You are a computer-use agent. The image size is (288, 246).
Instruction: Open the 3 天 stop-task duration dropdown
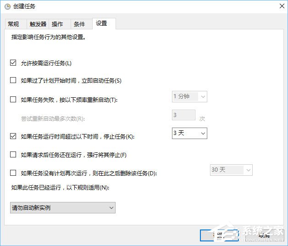pos(189,133)
